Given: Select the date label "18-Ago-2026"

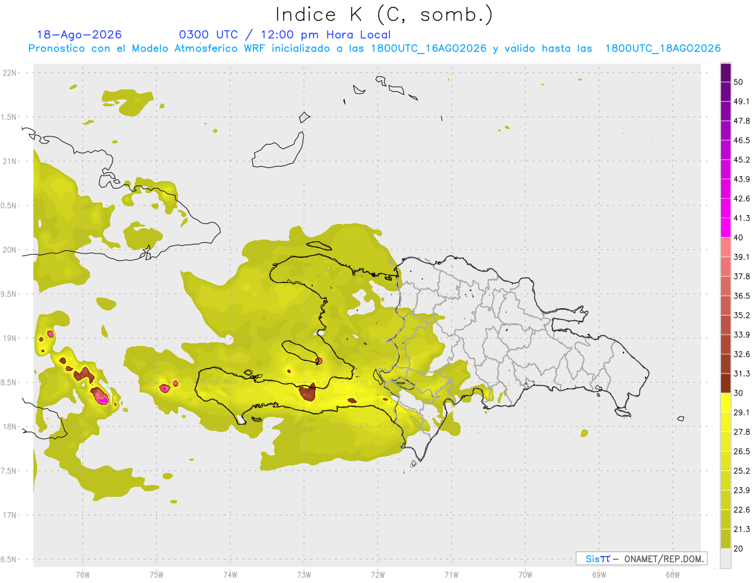Looking at the screenshot, I should point(79,35).
